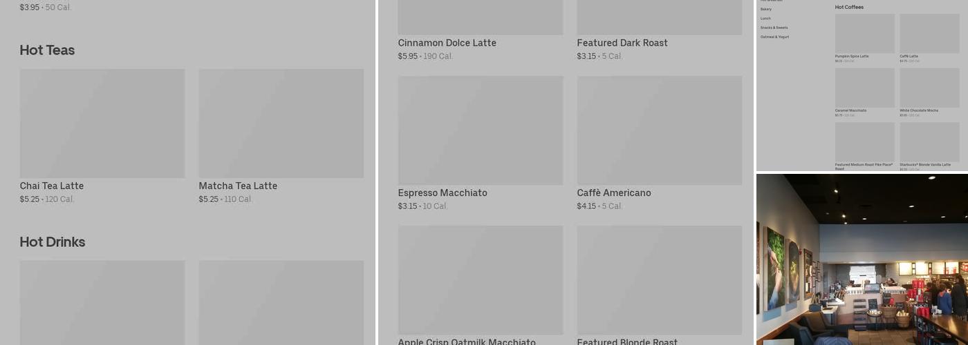Click the Cinnamon Dolce Latte name
This screenshot has height=345, width=968.
(x=447, y=43)
